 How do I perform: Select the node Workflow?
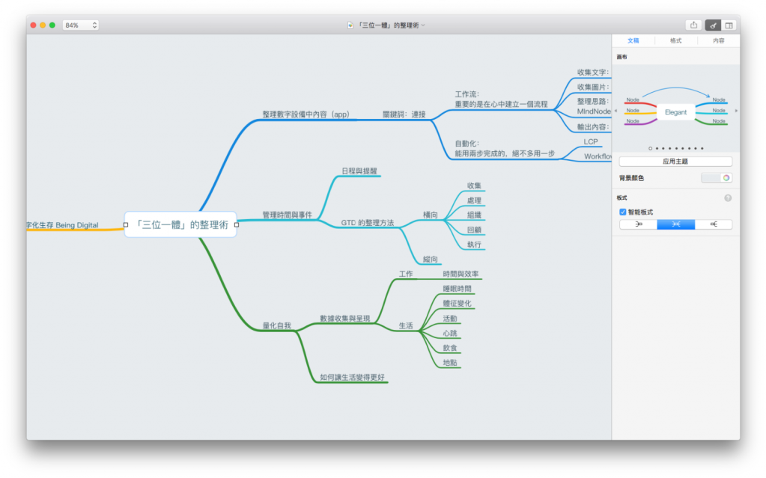[598, 156]
